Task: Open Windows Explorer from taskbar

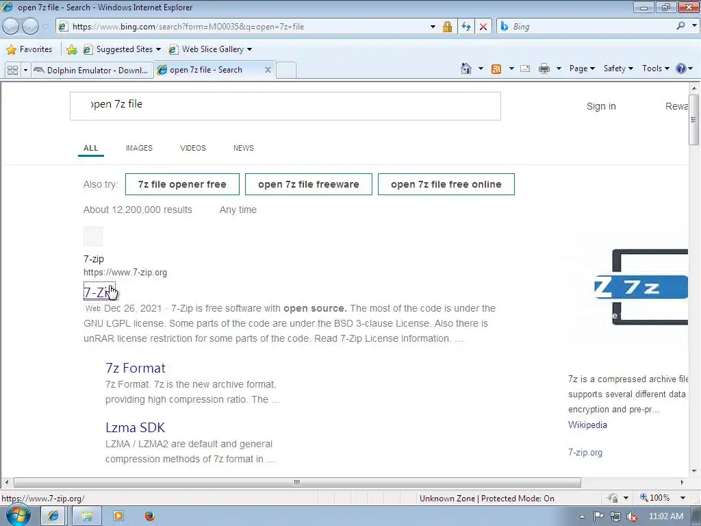Action: click(x=87, y=516)
